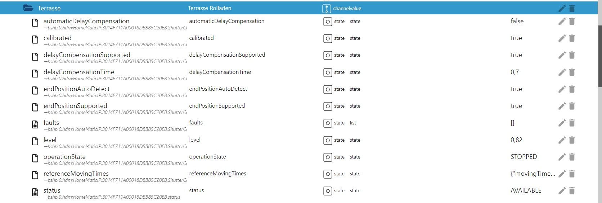The image size is (602, 203).
Task: Select the delayCompensationSupported row
Action: [x=87, y=55]
